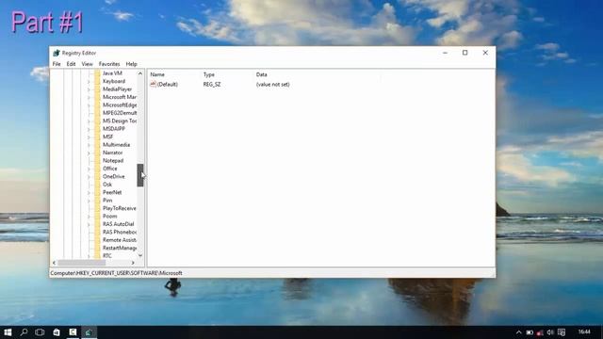Open the Windows Start menu

(8, 332)
